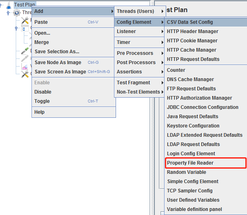Click Disable menu entry

pos(73,92)
